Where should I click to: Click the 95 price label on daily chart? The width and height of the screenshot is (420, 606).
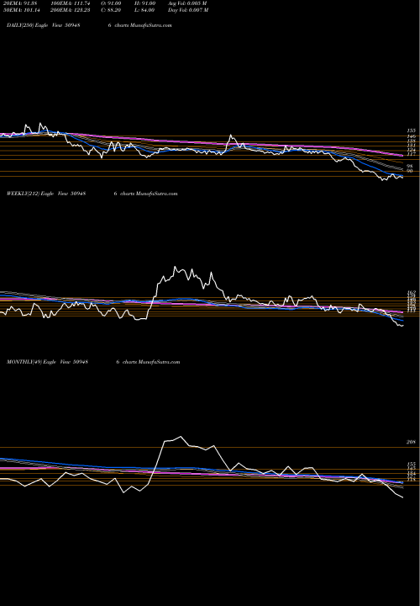(x=410, y=167)
